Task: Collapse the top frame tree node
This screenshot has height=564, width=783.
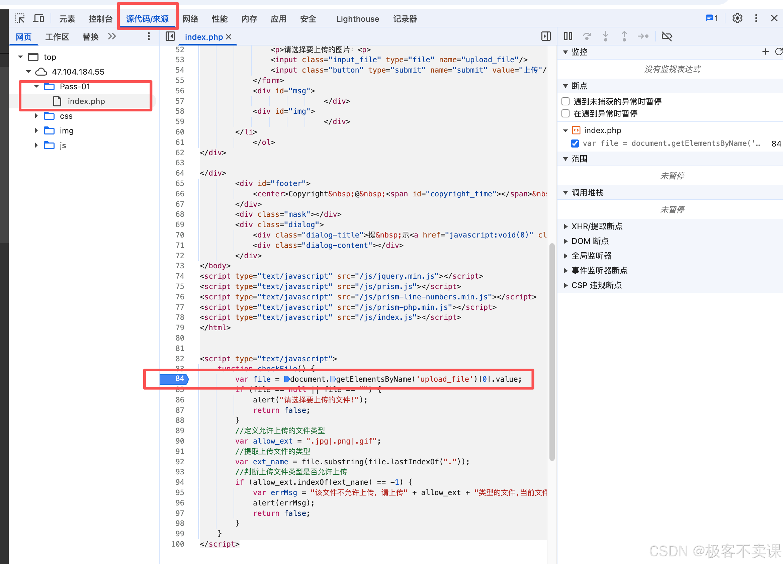Action: [x=20, y=57]
